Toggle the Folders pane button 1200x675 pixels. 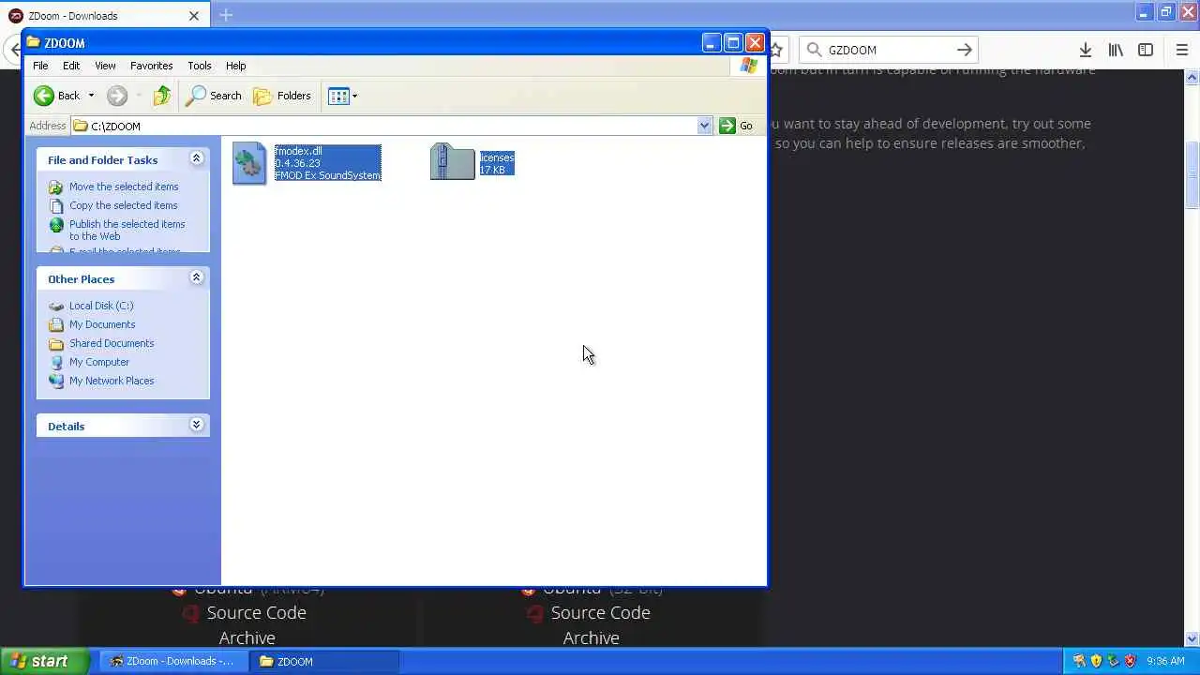pos(282,96)
